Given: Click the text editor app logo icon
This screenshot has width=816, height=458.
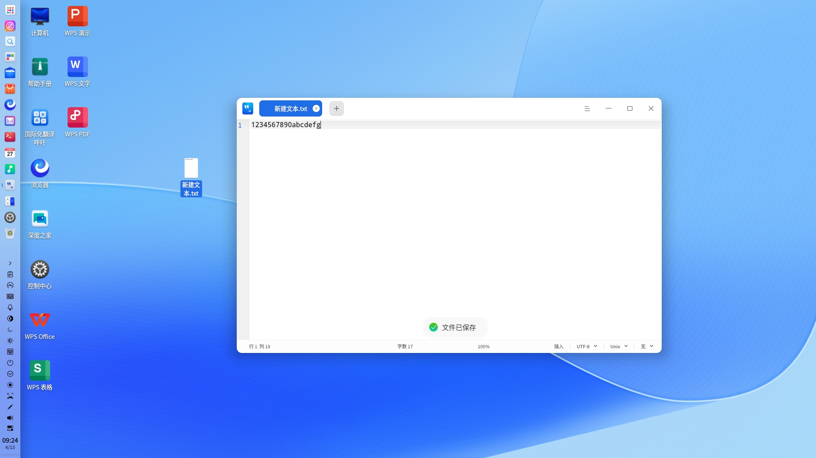Looking at the screenshot, I should tap(248, 108).
